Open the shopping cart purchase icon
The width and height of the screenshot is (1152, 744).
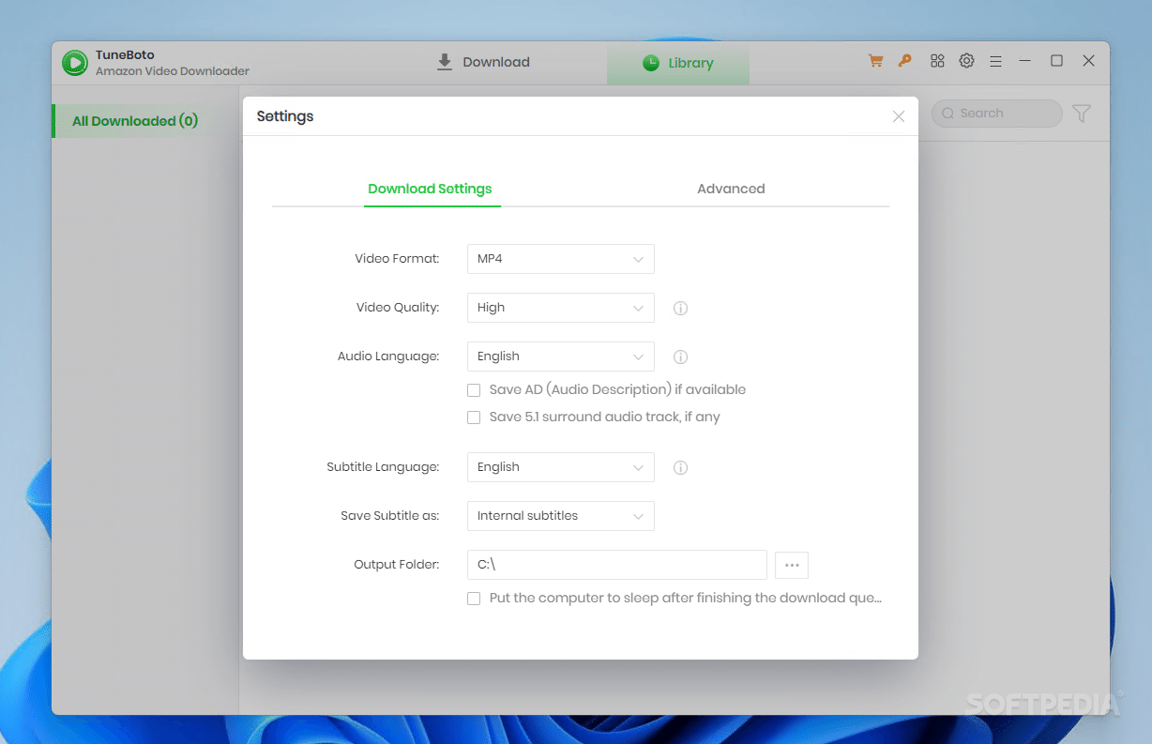coord(875,61)
